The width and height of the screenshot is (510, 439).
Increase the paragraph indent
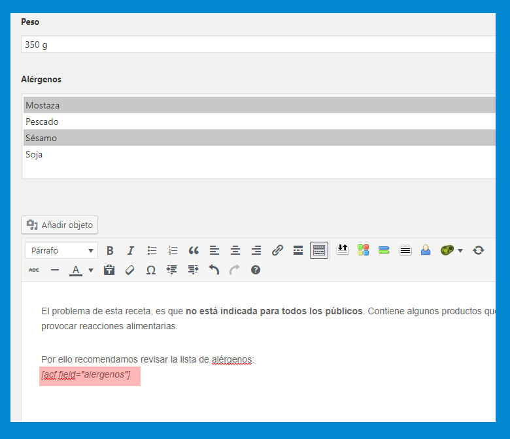[x=193, y=270]
